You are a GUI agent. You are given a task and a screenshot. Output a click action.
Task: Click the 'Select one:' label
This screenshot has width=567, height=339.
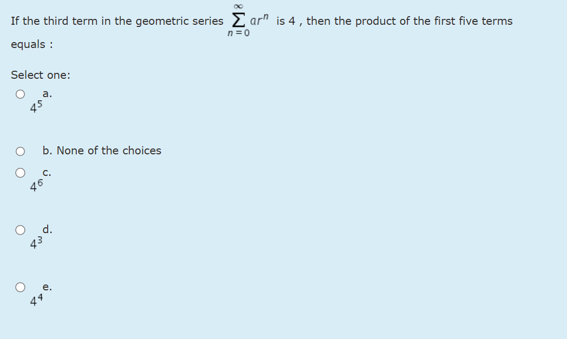[41, 74]
